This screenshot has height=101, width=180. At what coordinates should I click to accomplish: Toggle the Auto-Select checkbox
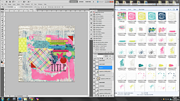pyautogui.click(x=7, y=7)
